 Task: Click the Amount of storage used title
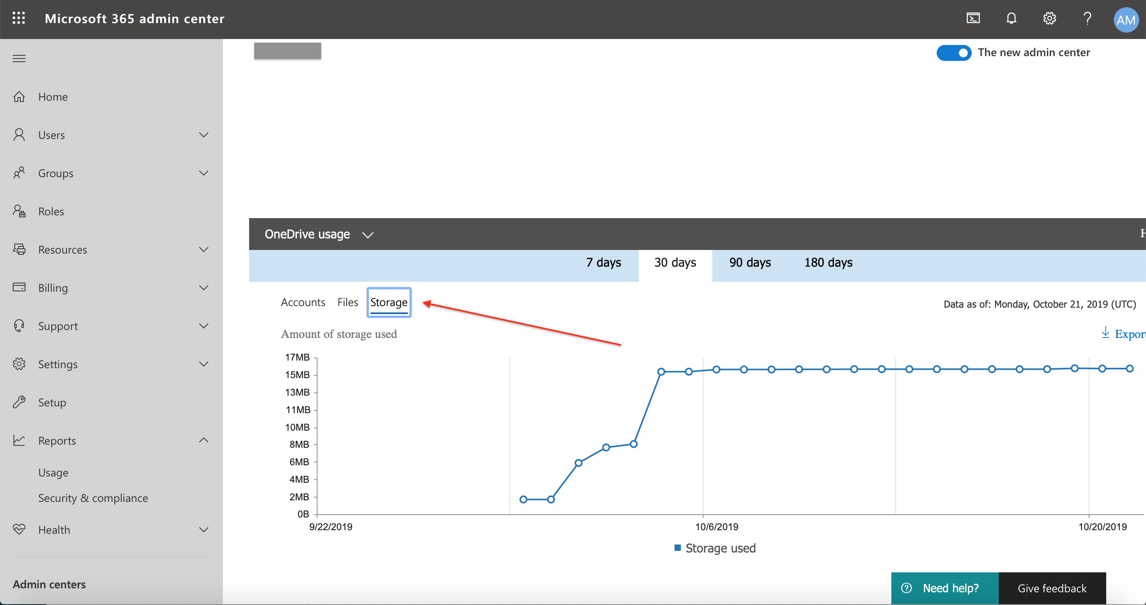[x=339, y=334]
